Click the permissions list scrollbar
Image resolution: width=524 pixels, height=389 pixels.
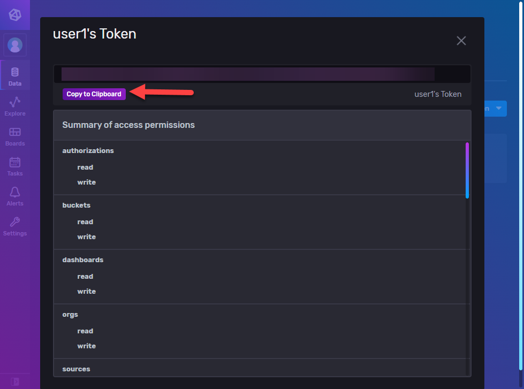[x=466, y=170]
